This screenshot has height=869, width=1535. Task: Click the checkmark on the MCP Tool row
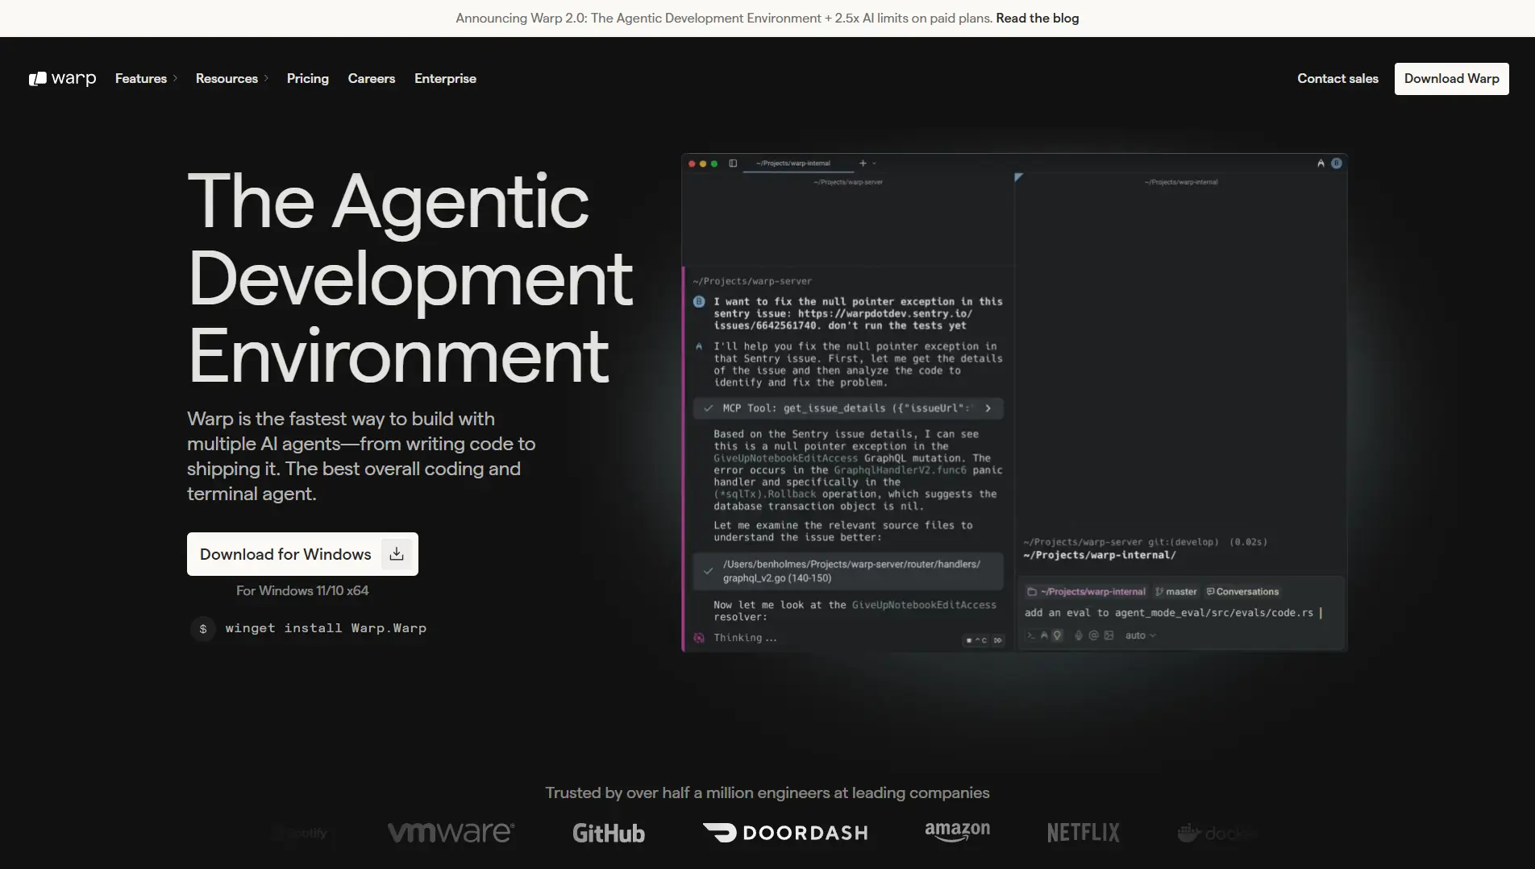[x=708, y=408]
